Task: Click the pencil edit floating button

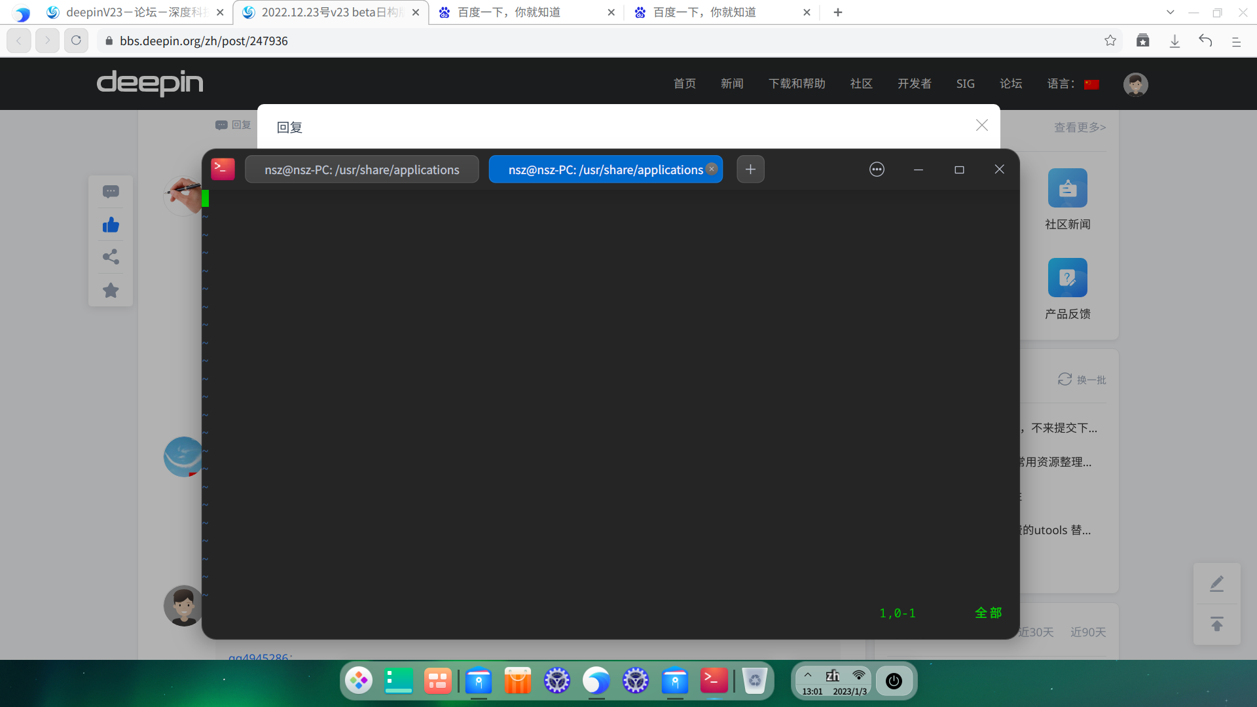Action: coord(1216,583)
